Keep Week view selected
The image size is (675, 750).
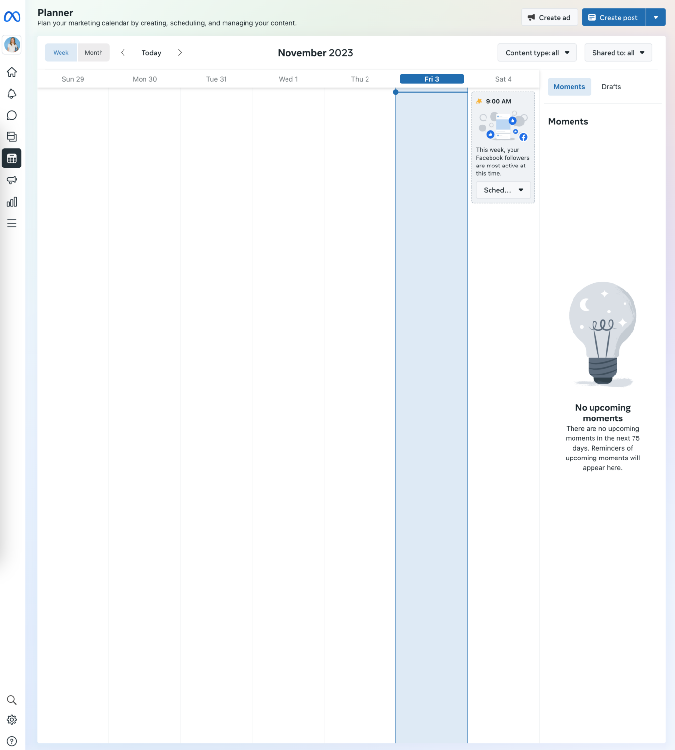[x=61, y=52]
